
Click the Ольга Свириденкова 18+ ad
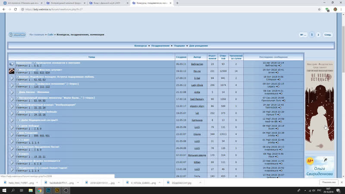320,166
